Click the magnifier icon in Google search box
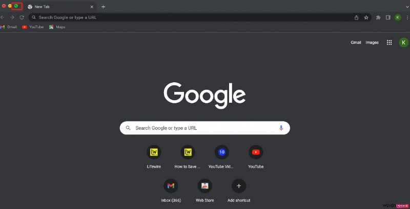 tap(128, 128)
